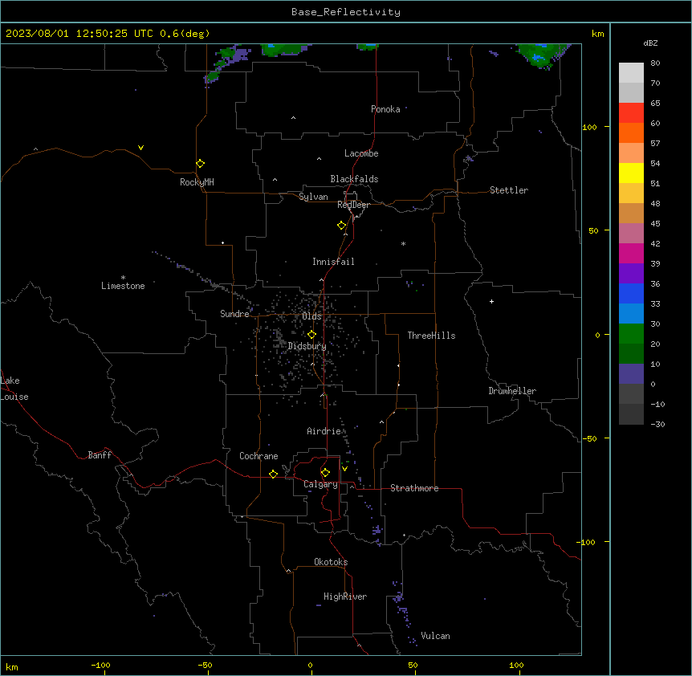Click the asterisk marker above Limestone

pyautogui.click(x=123, y=277)
